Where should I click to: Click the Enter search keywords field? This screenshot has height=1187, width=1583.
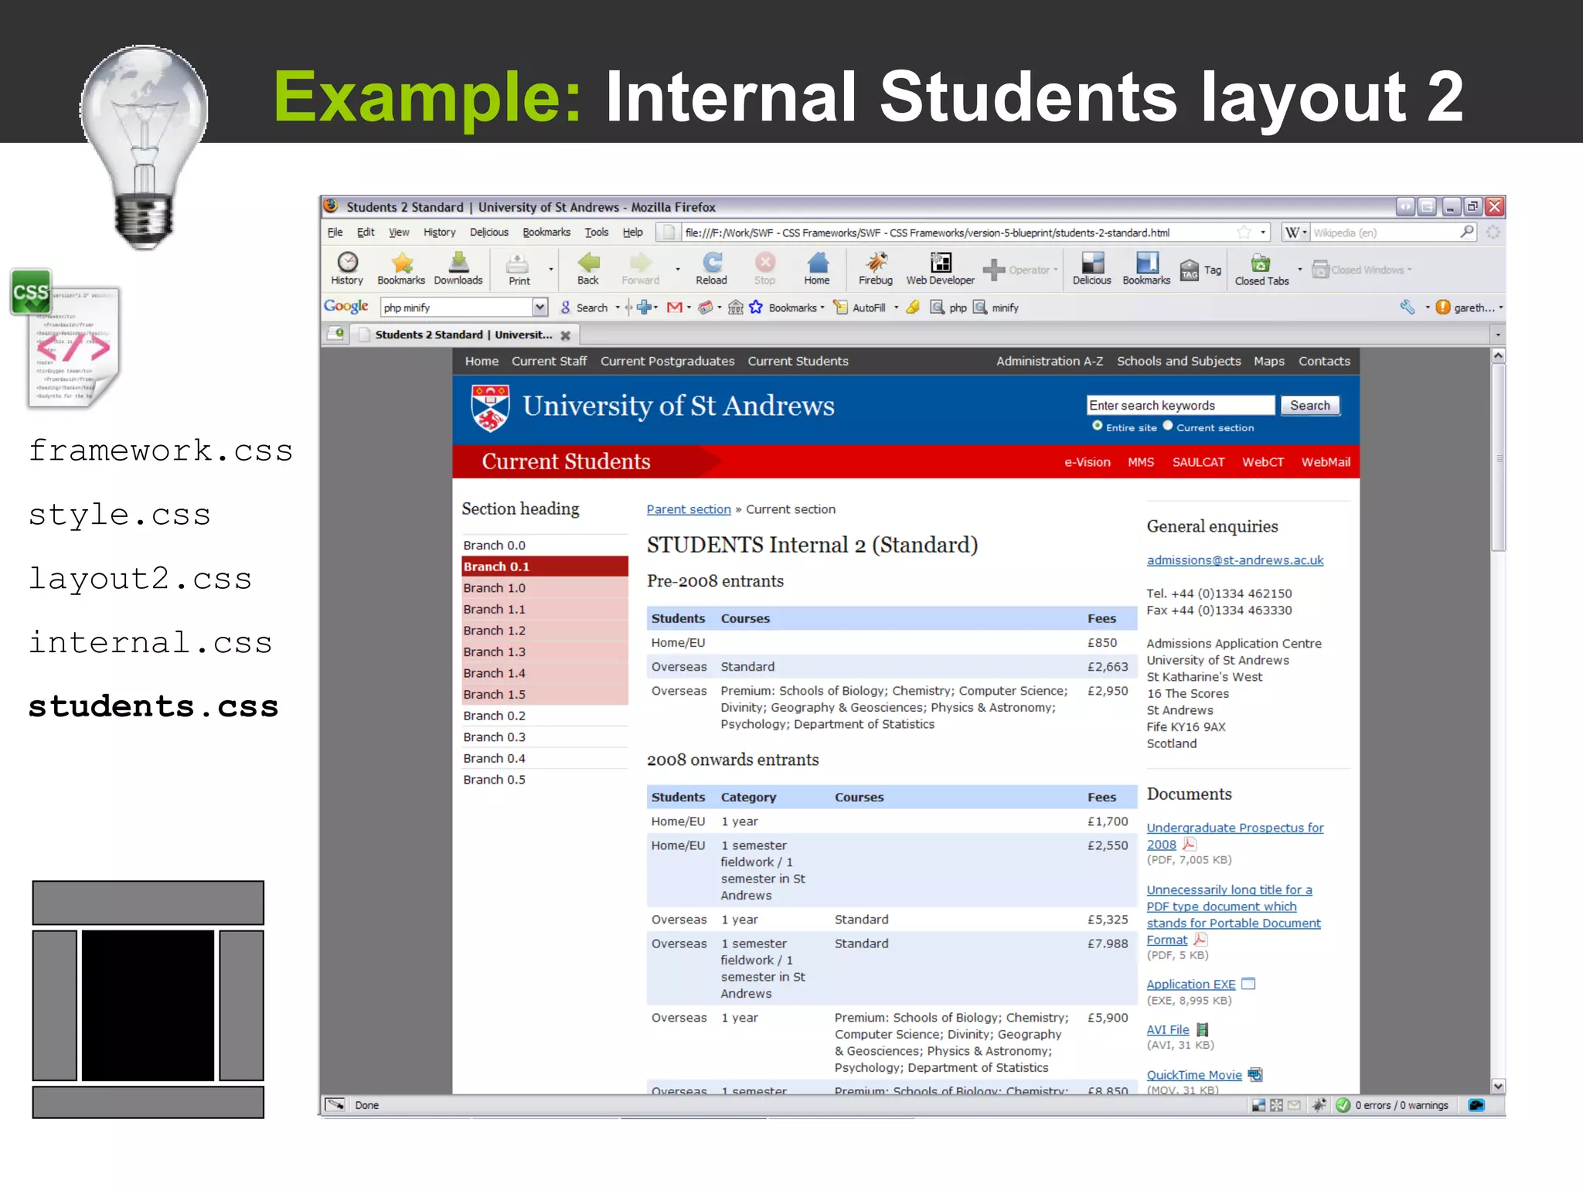(1180, 405)
